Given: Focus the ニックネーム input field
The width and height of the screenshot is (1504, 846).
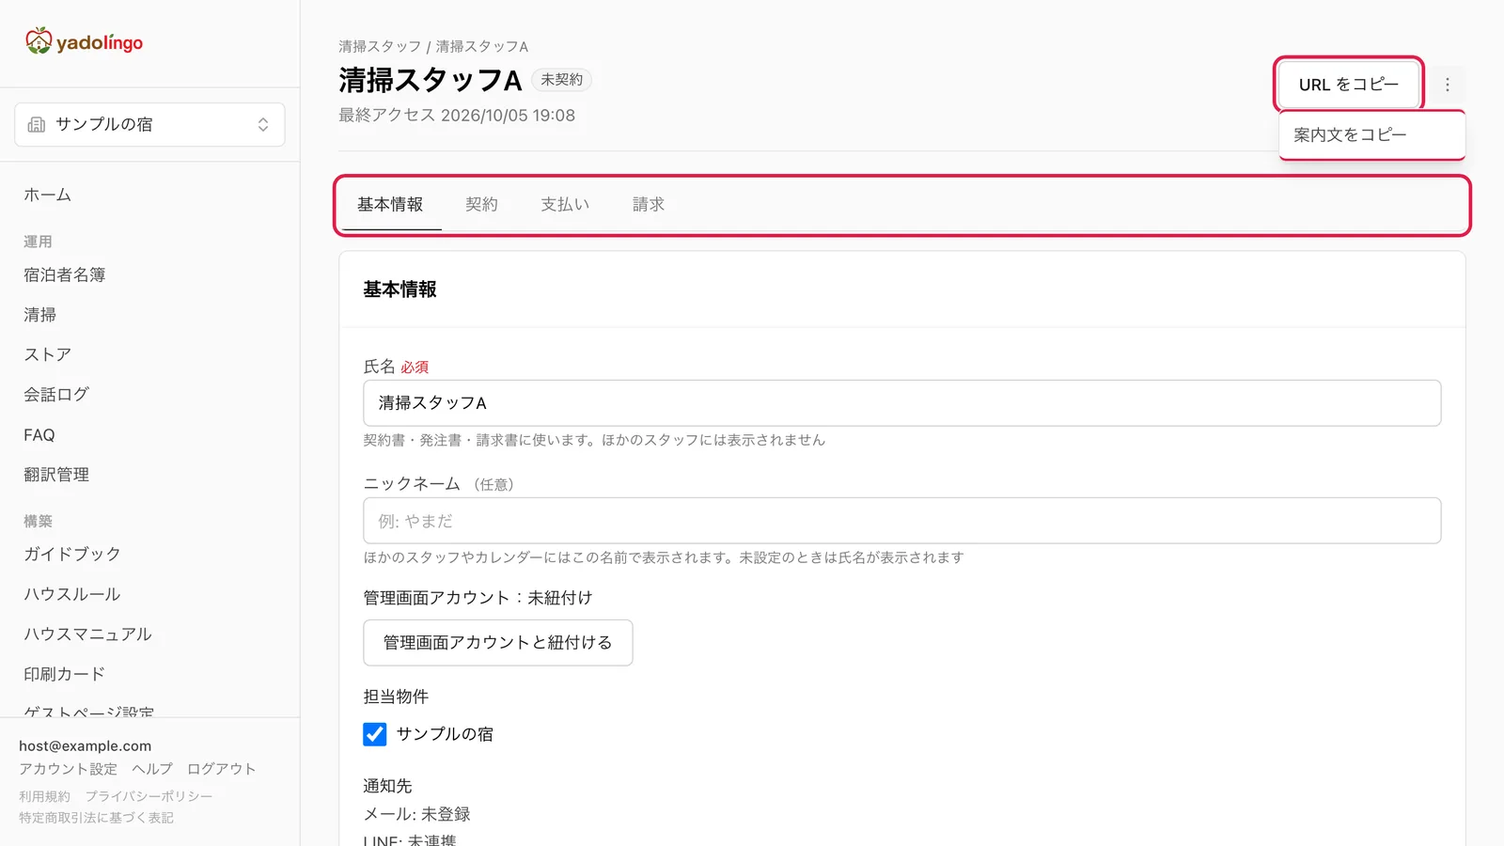Looking at the screenshot, I should 902,521.
